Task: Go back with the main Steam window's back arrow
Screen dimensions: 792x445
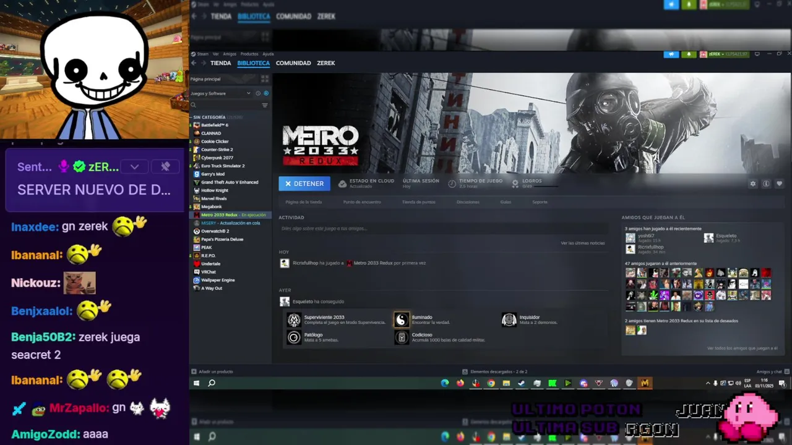Action: click(194, 63)
